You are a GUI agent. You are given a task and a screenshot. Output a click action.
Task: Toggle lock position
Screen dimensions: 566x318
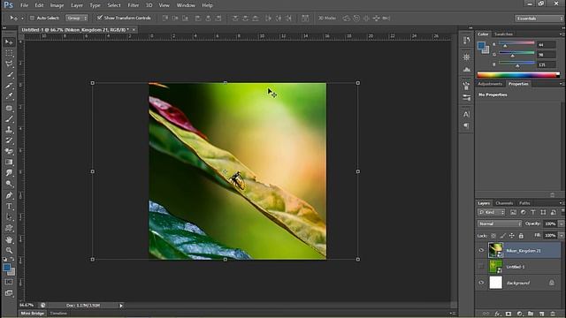(511, 236)
